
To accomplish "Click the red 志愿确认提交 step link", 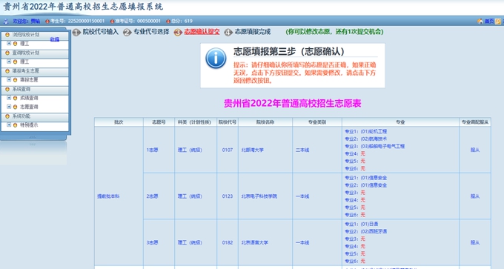I will coord(202,32).
